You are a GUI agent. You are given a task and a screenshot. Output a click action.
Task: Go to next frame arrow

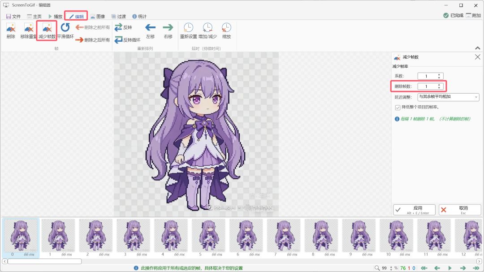pyautogui.click(x=462, y=268)
